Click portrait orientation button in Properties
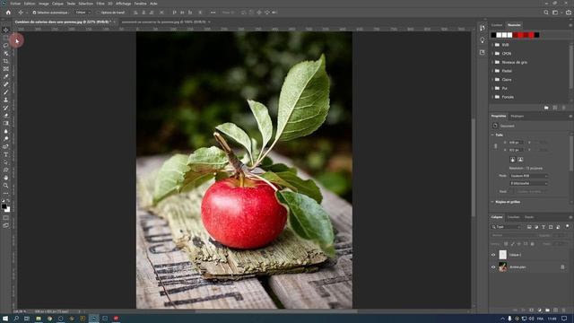This screenshot has width=574, height=323. (512, 160)
